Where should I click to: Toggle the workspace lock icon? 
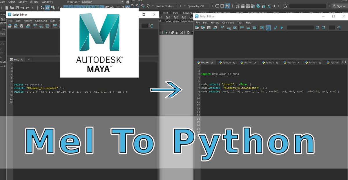(128, 2)
